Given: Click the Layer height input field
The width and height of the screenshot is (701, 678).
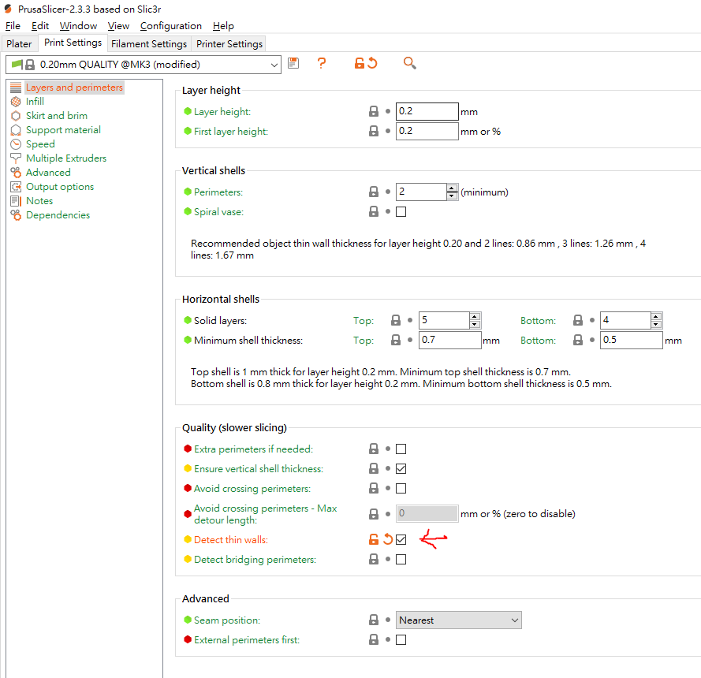Looking at the screenshot, I should pyautogui.click(x=427, y=111).
